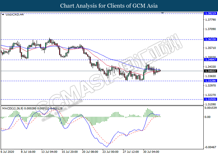
Task: Select the 1.31935 price level label
Action: click(x=211, y=100)
